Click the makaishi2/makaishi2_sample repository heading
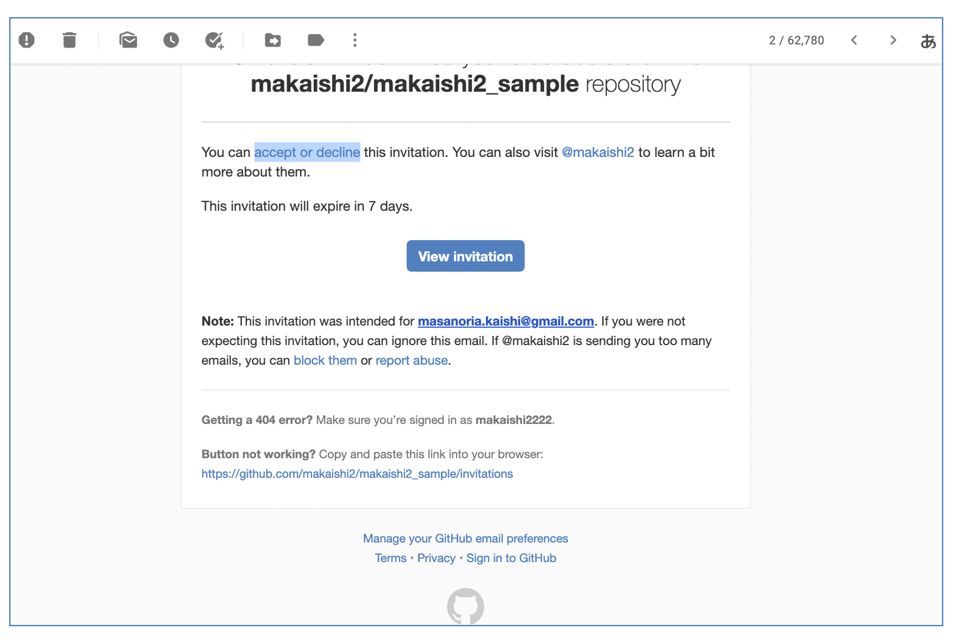The height and width of the screenshot is (640, 965). [465, 84]
